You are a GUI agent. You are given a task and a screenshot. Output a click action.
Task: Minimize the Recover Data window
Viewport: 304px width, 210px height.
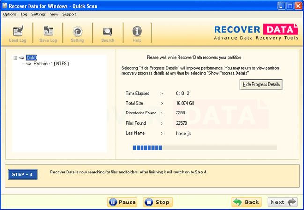[x=281, y=6]
